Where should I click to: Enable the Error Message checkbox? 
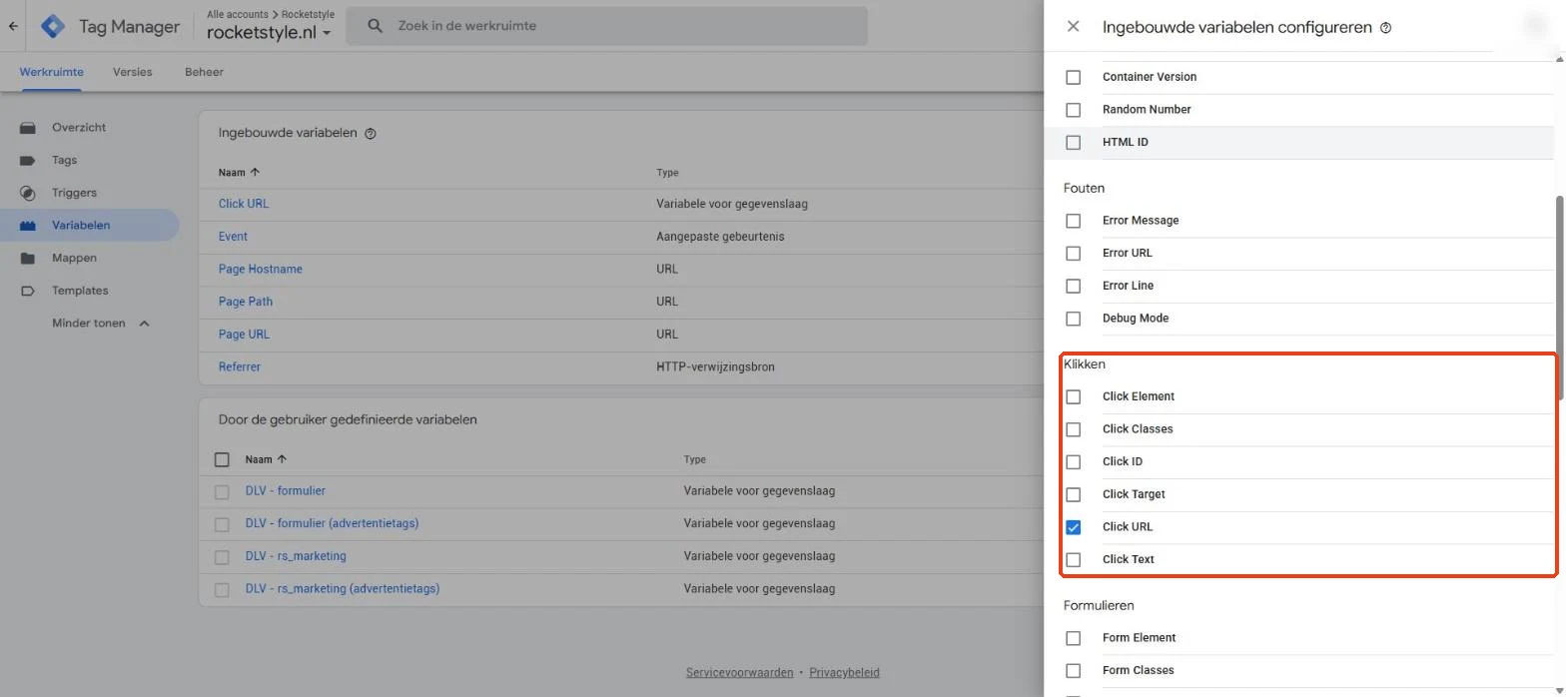(x=1074, y=221)
